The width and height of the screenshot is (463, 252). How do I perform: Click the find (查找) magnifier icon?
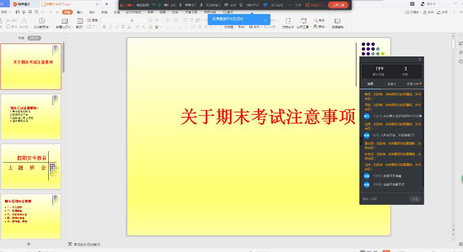[x=316, y=20]
